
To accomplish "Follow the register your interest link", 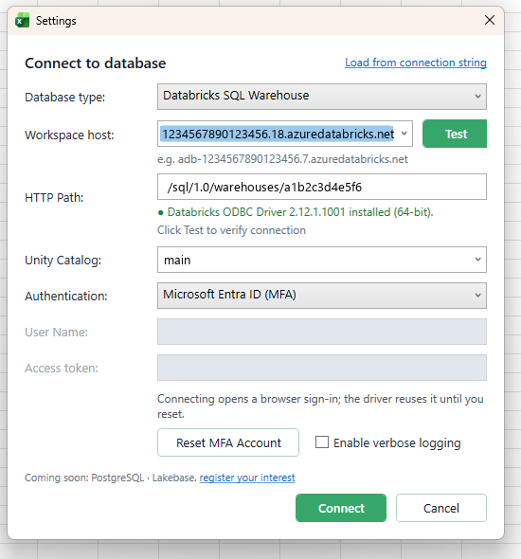I will click(247, 478).
